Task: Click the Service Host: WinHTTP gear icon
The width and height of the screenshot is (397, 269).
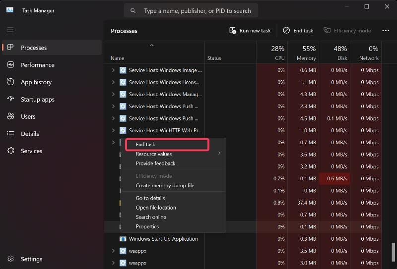Action: coord(123,130)
